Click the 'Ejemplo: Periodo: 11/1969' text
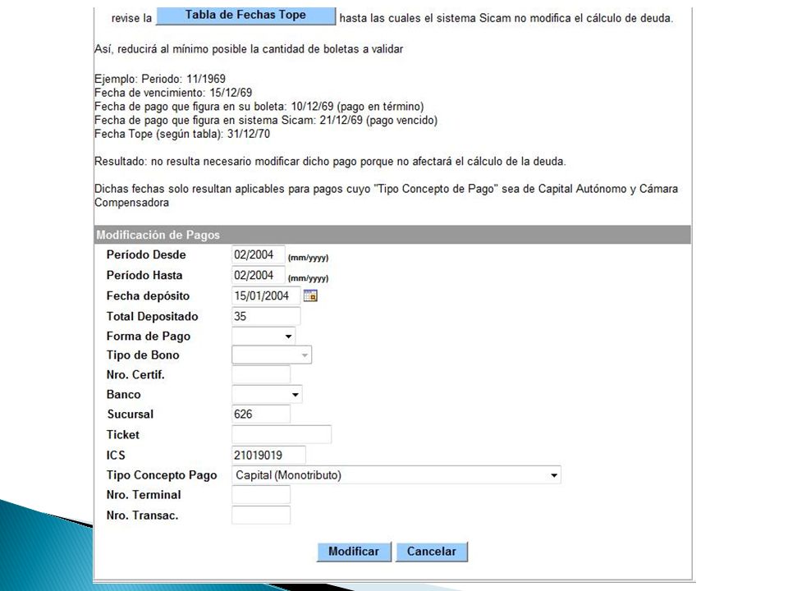 [x=160, y=79]
